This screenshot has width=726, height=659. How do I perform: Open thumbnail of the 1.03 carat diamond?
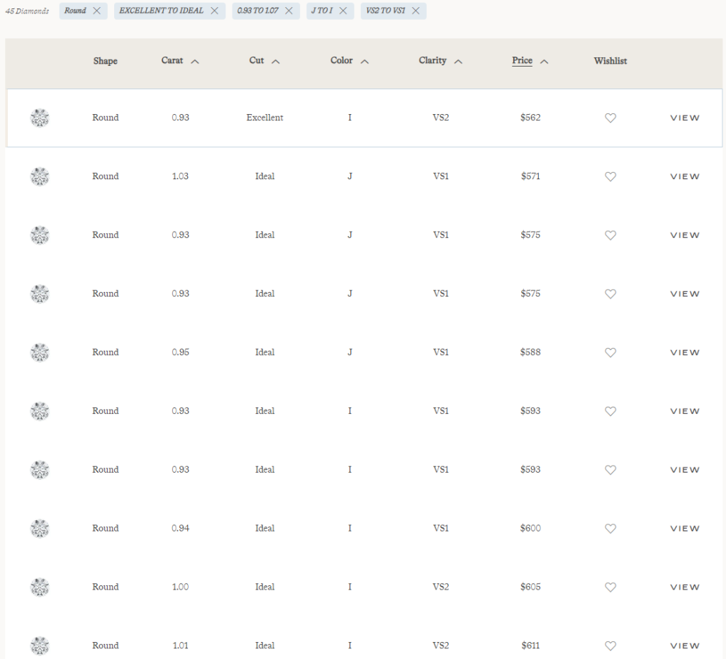(40, 176)
